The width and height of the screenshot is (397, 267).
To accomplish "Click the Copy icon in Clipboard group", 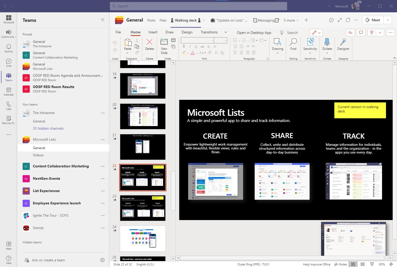I will tap(137, 46).
